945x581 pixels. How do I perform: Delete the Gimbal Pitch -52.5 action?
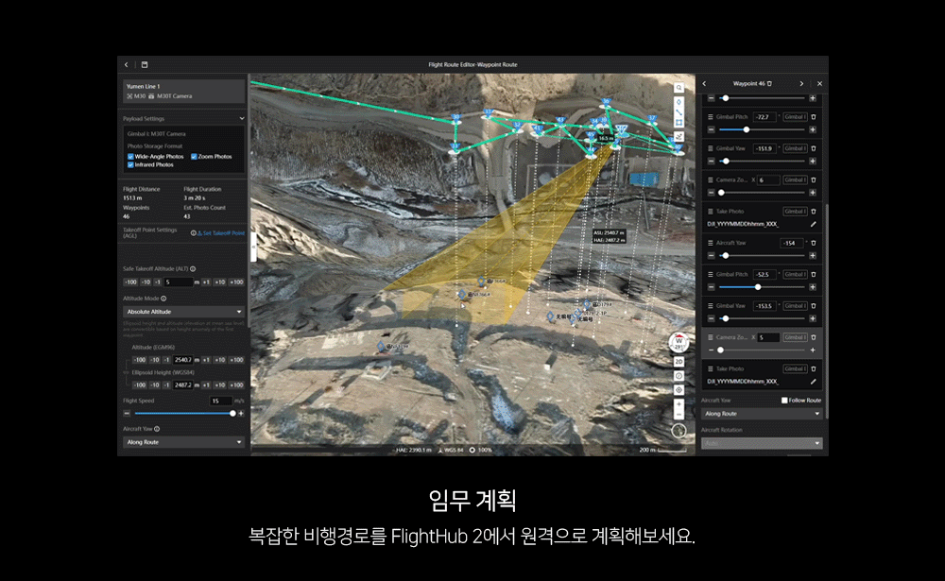click(x=813, y=274)
